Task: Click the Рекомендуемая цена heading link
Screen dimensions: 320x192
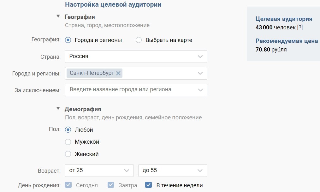Action: pos(287,41)
